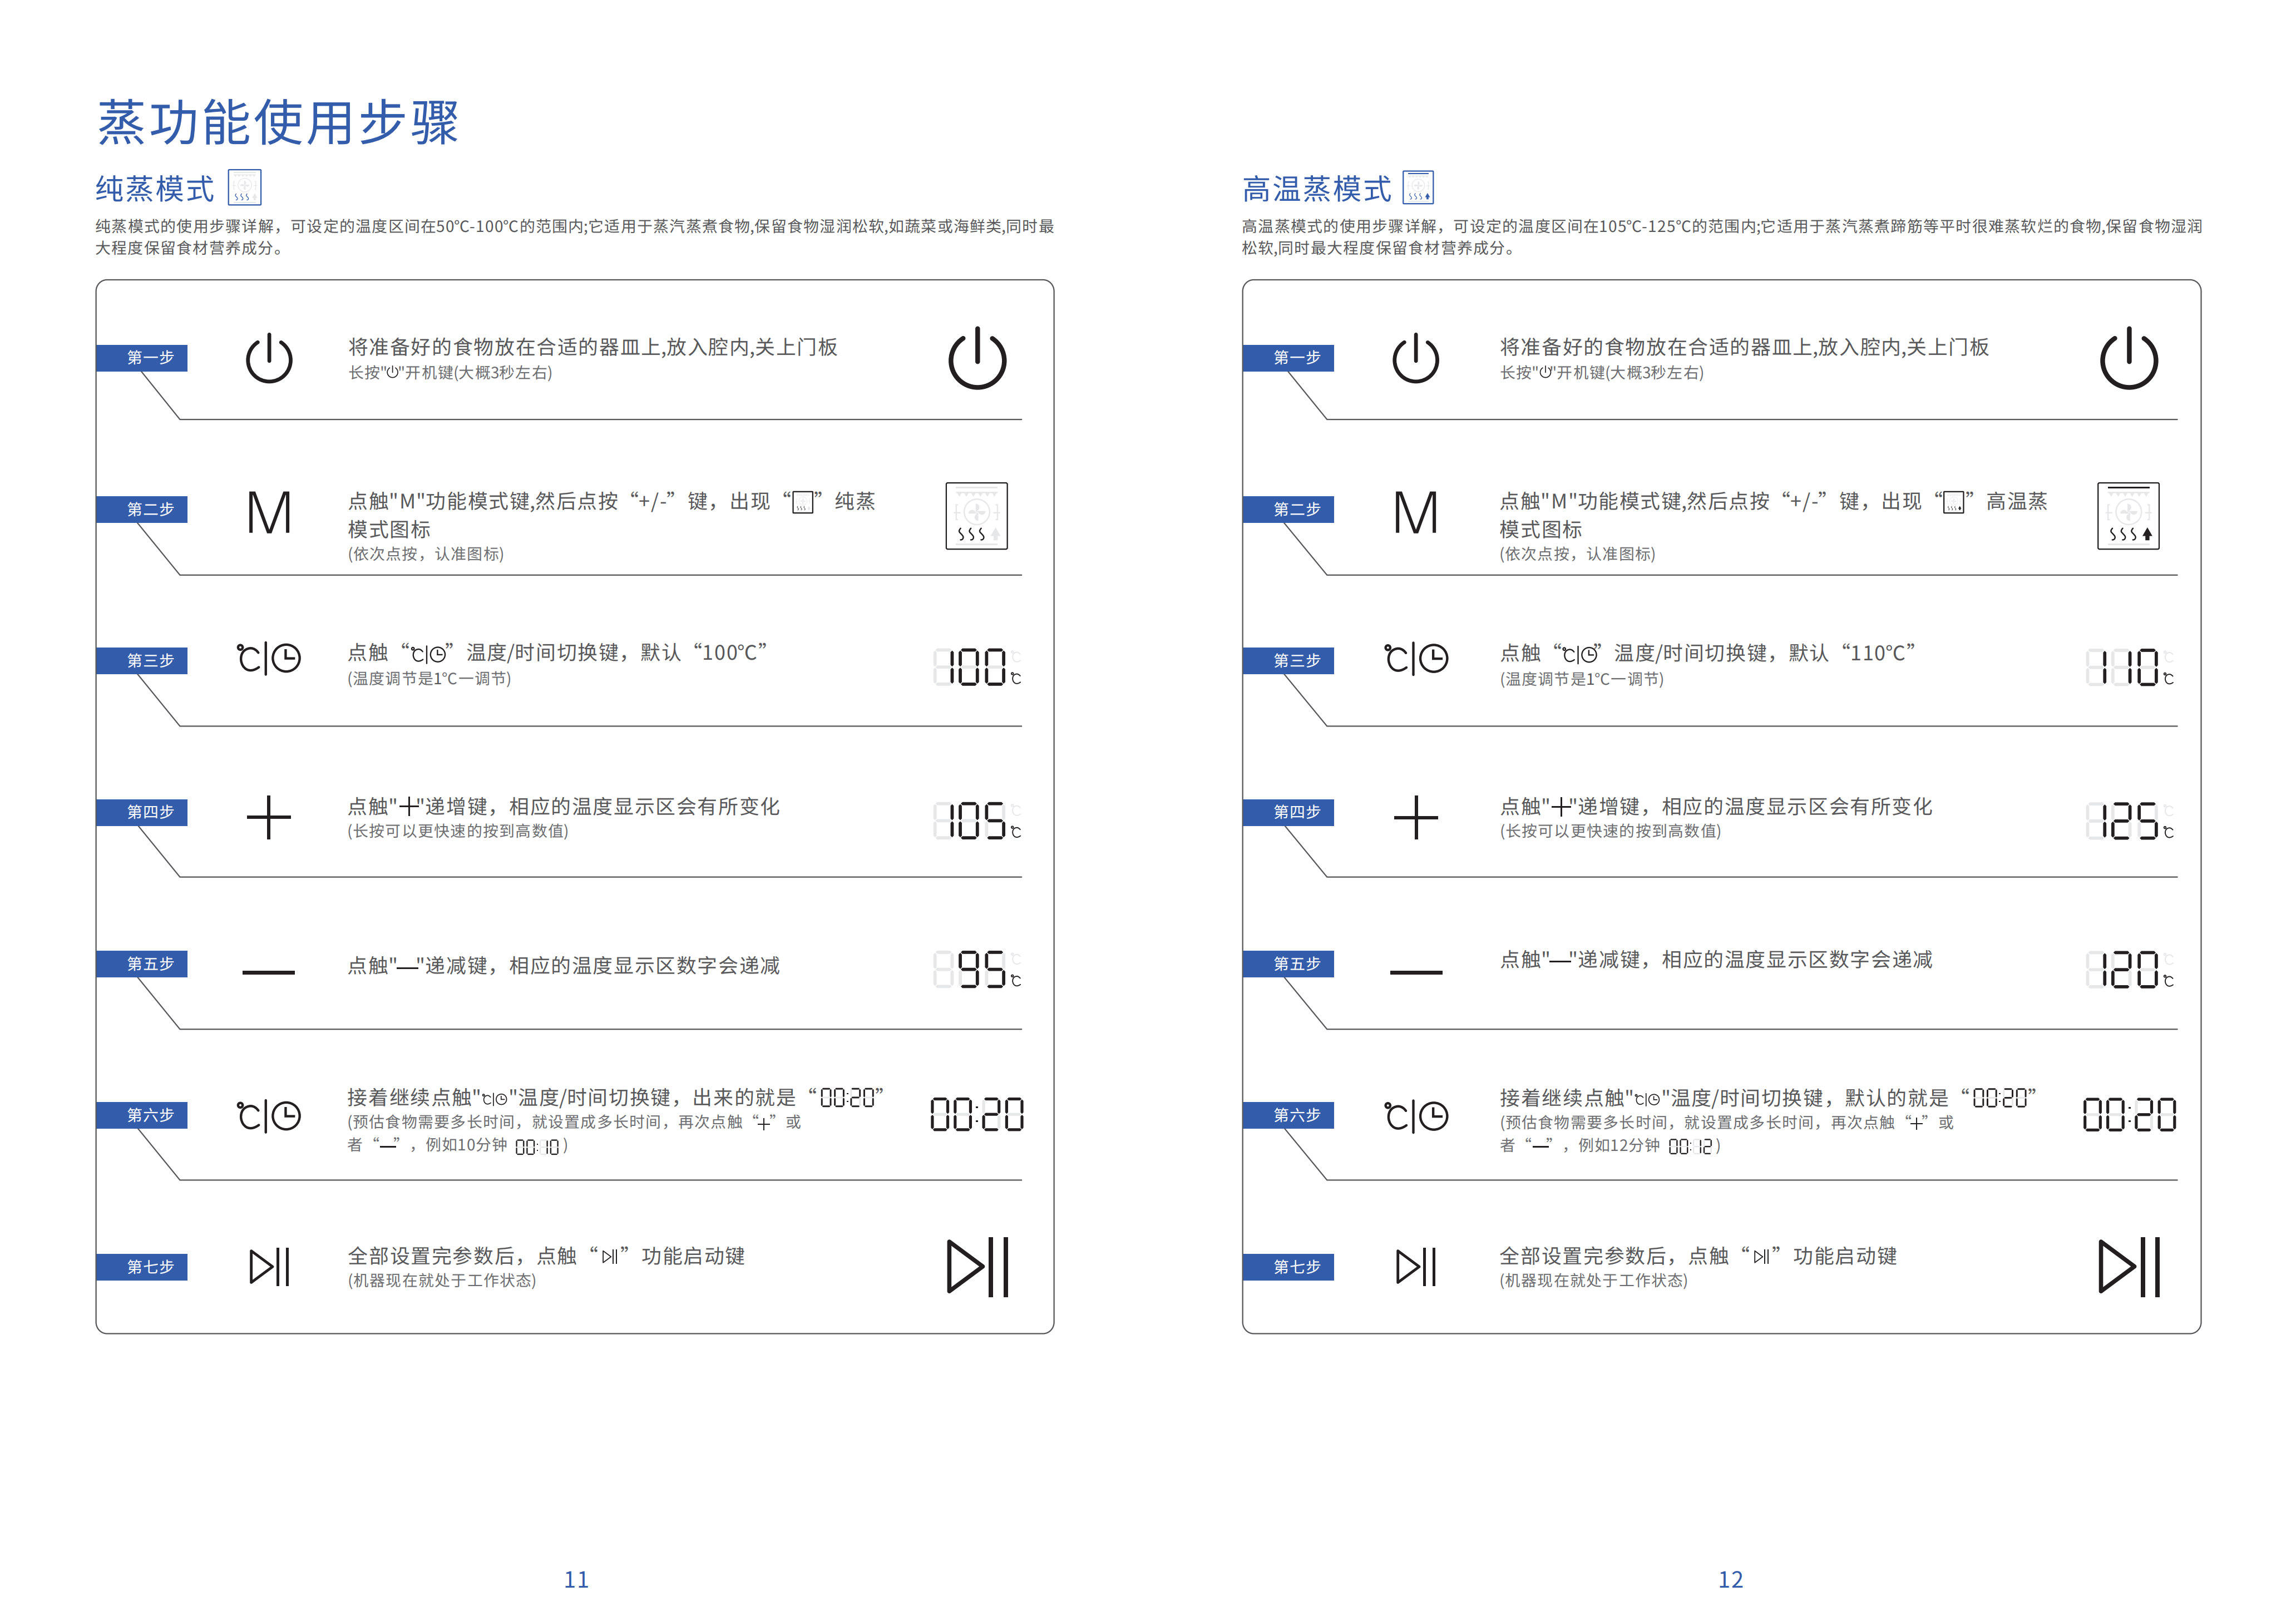Click the M mode key icon on page 11
Screen dimensions: 2296x1621
click(x=269, y=513)
